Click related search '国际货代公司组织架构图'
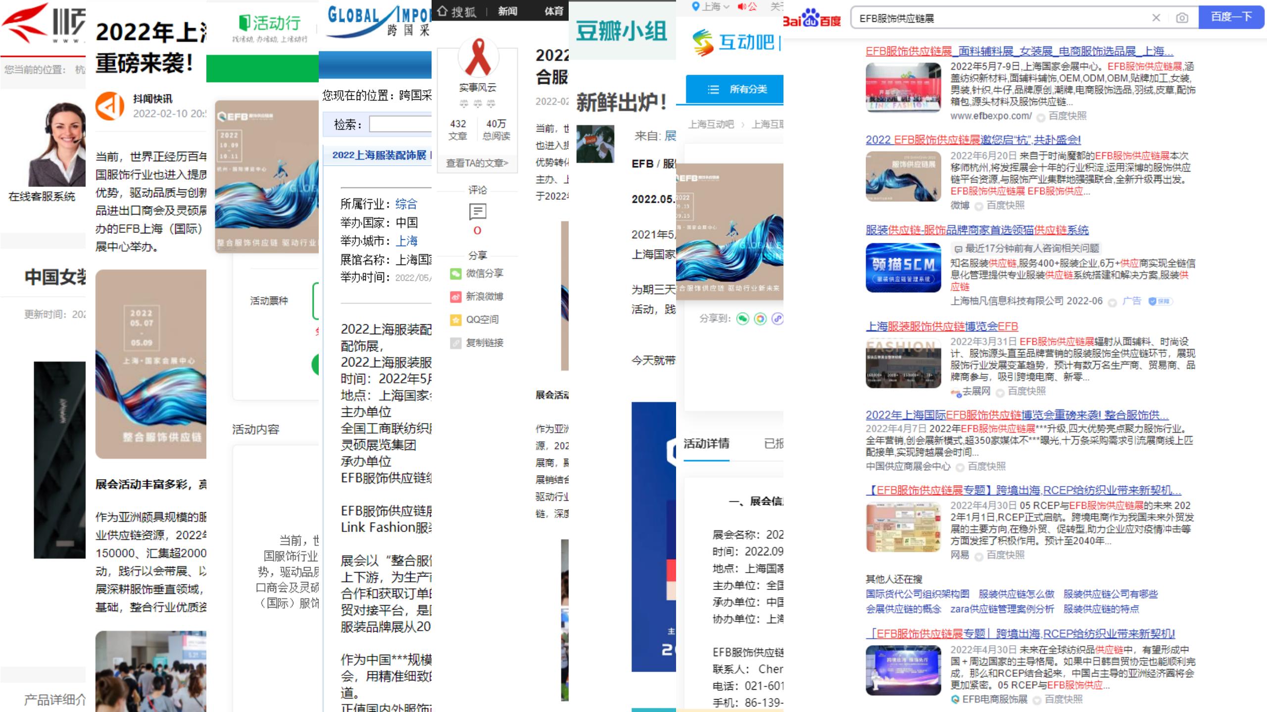This screenshot has width=1267, height=712. (x=917, y=594)
